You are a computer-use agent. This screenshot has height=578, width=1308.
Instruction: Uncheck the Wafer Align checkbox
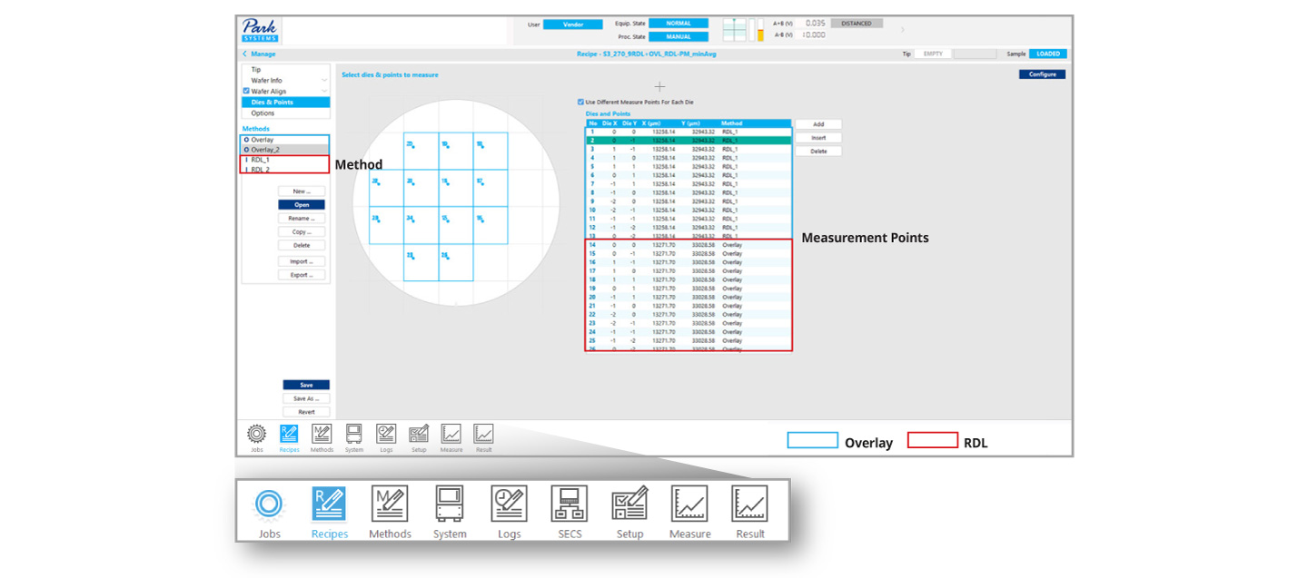(246, 92)
